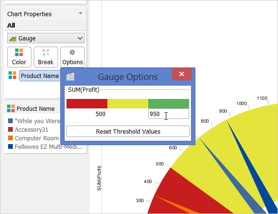Click the 300 gauge axis label

pos(140,200)
